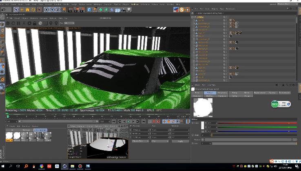Click the orange S plugin icon
This screenshot has width=301, height=171.
[181, 10]
